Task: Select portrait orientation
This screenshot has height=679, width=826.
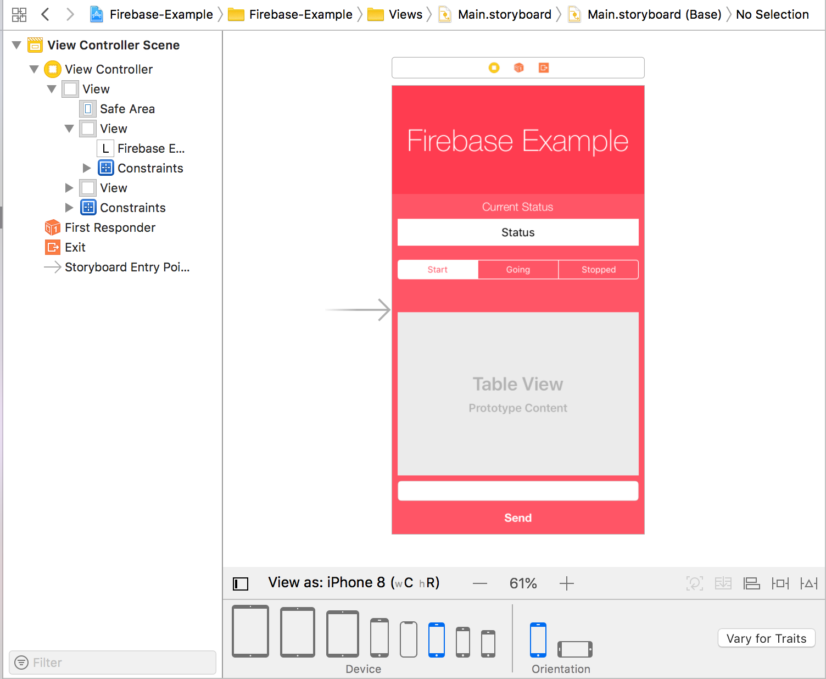Action: pos(538,640)
